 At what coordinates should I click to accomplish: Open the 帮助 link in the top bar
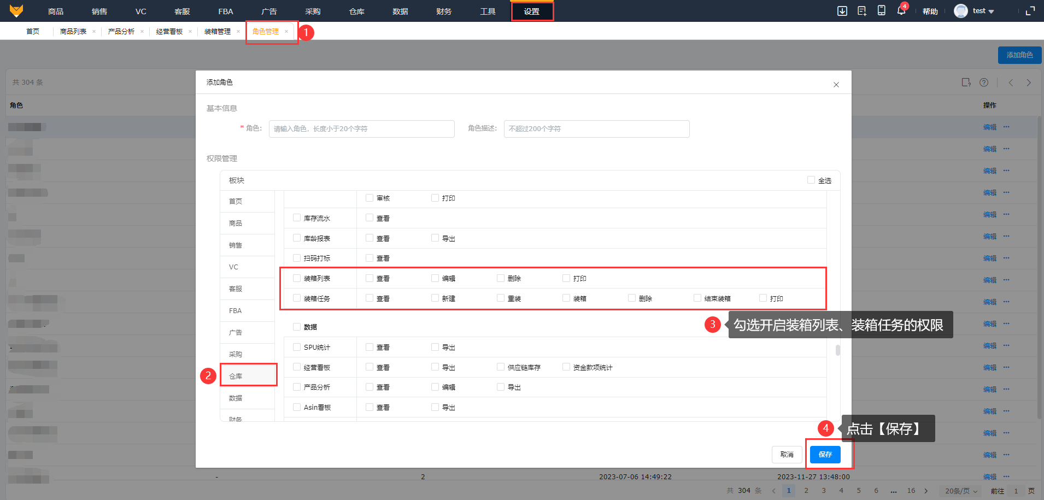[x=930, y=11]
